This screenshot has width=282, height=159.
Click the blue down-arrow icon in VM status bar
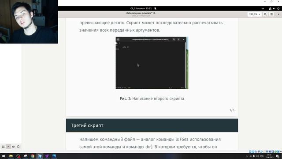[278, 152]
